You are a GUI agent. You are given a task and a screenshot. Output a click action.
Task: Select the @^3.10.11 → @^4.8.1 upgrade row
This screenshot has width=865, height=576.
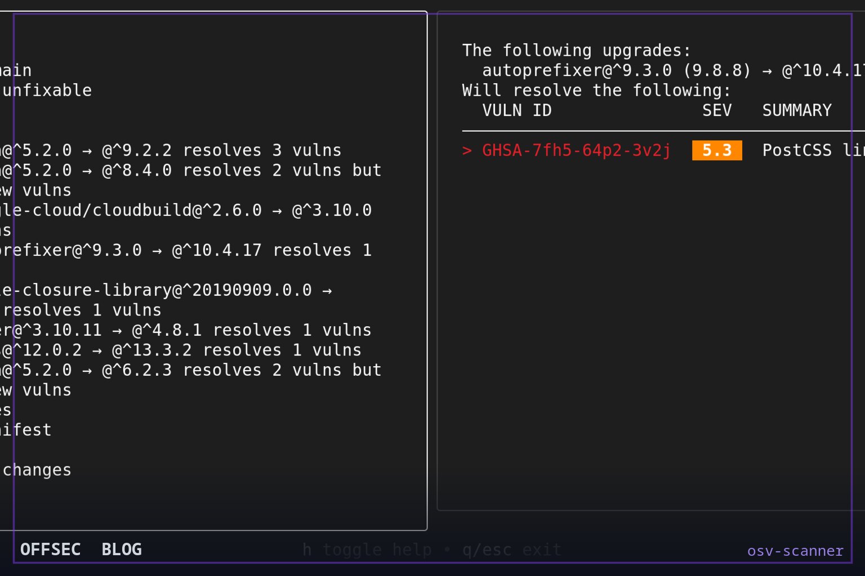tap(186, 330)
